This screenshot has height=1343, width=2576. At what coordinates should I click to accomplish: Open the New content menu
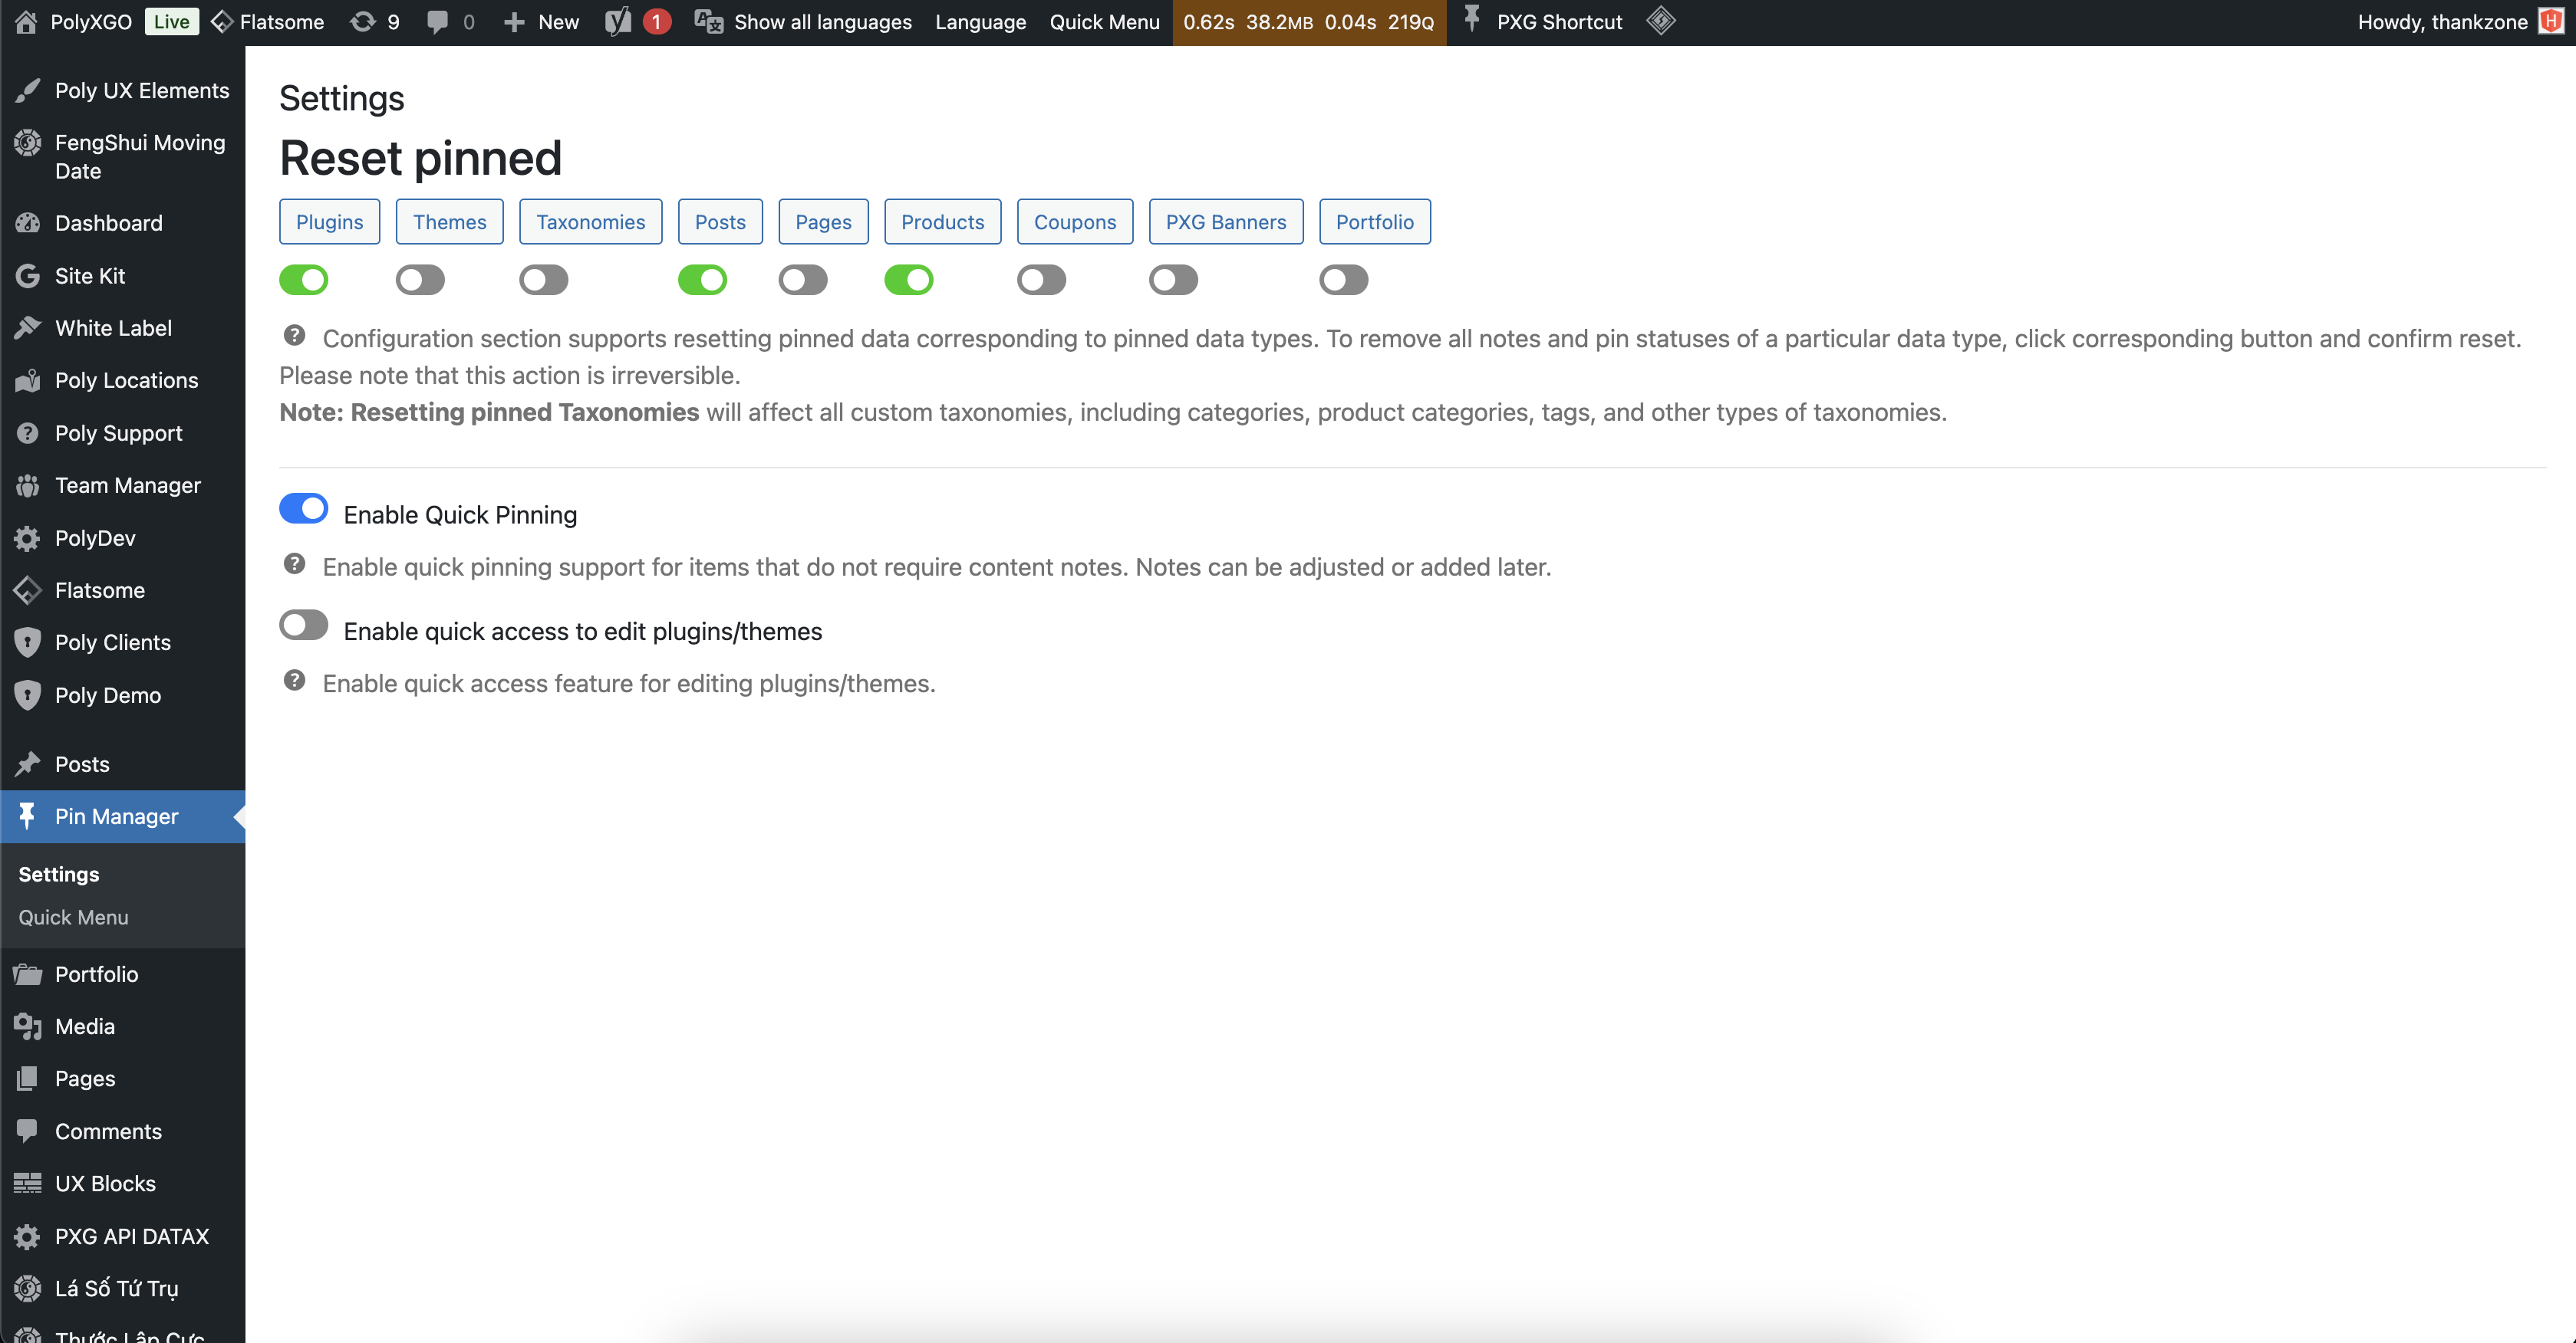click(x=541, y=22)
